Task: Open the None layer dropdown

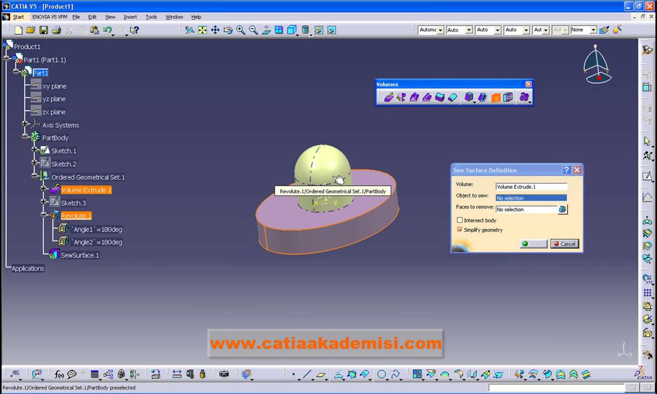Action: (x=593, y=30)
